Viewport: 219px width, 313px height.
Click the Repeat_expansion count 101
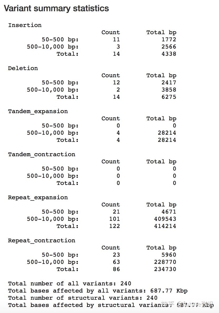(x=115, y=219)
